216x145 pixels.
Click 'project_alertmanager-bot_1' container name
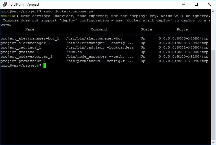click(30, 39)
